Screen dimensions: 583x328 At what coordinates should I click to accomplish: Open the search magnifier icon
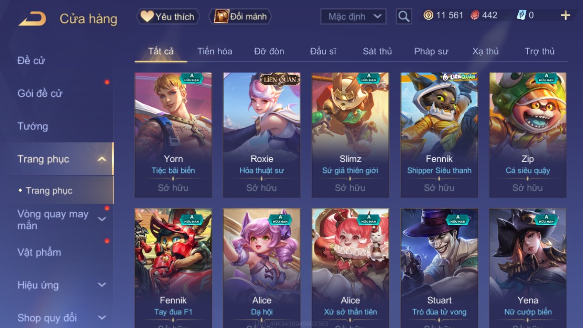pyautogui.click(x=404, y=17)
